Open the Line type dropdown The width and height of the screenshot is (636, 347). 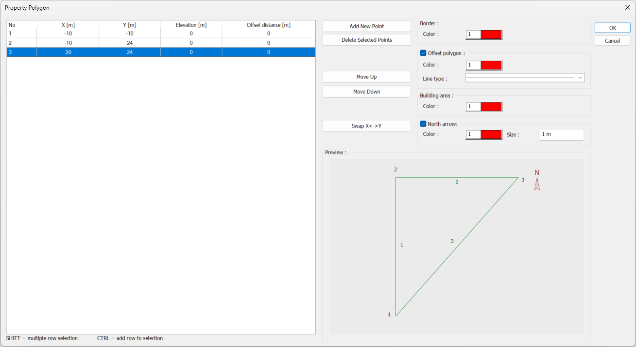pos(524,78)
